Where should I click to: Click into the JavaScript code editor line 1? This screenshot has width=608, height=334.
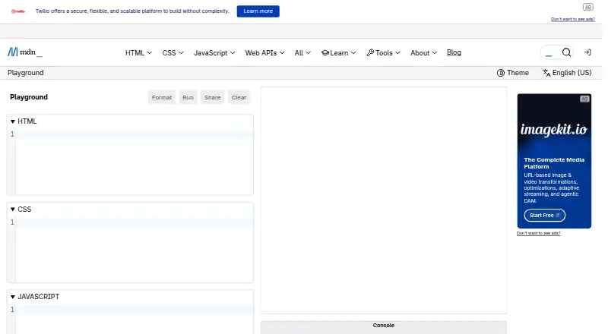(135, 310)
